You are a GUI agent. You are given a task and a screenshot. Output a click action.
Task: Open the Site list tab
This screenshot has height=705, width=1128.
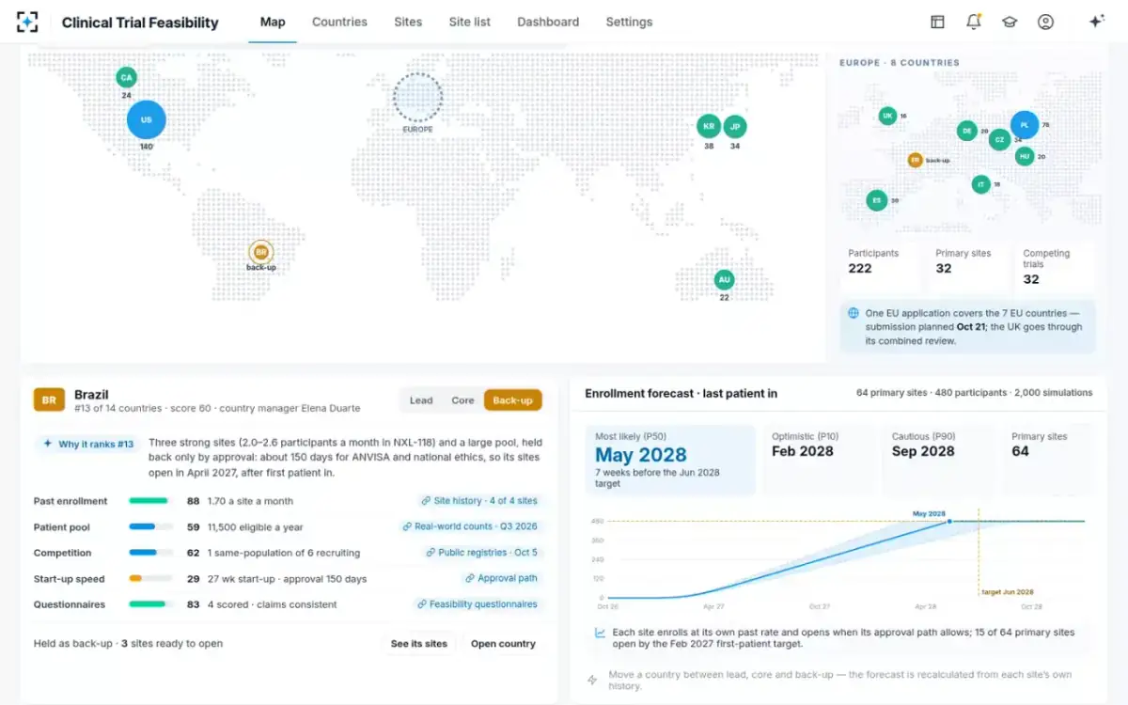coord(470,22)
